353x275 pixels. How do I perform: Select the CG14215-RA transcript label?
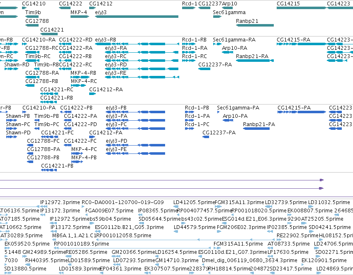click(x=293, y=39)
